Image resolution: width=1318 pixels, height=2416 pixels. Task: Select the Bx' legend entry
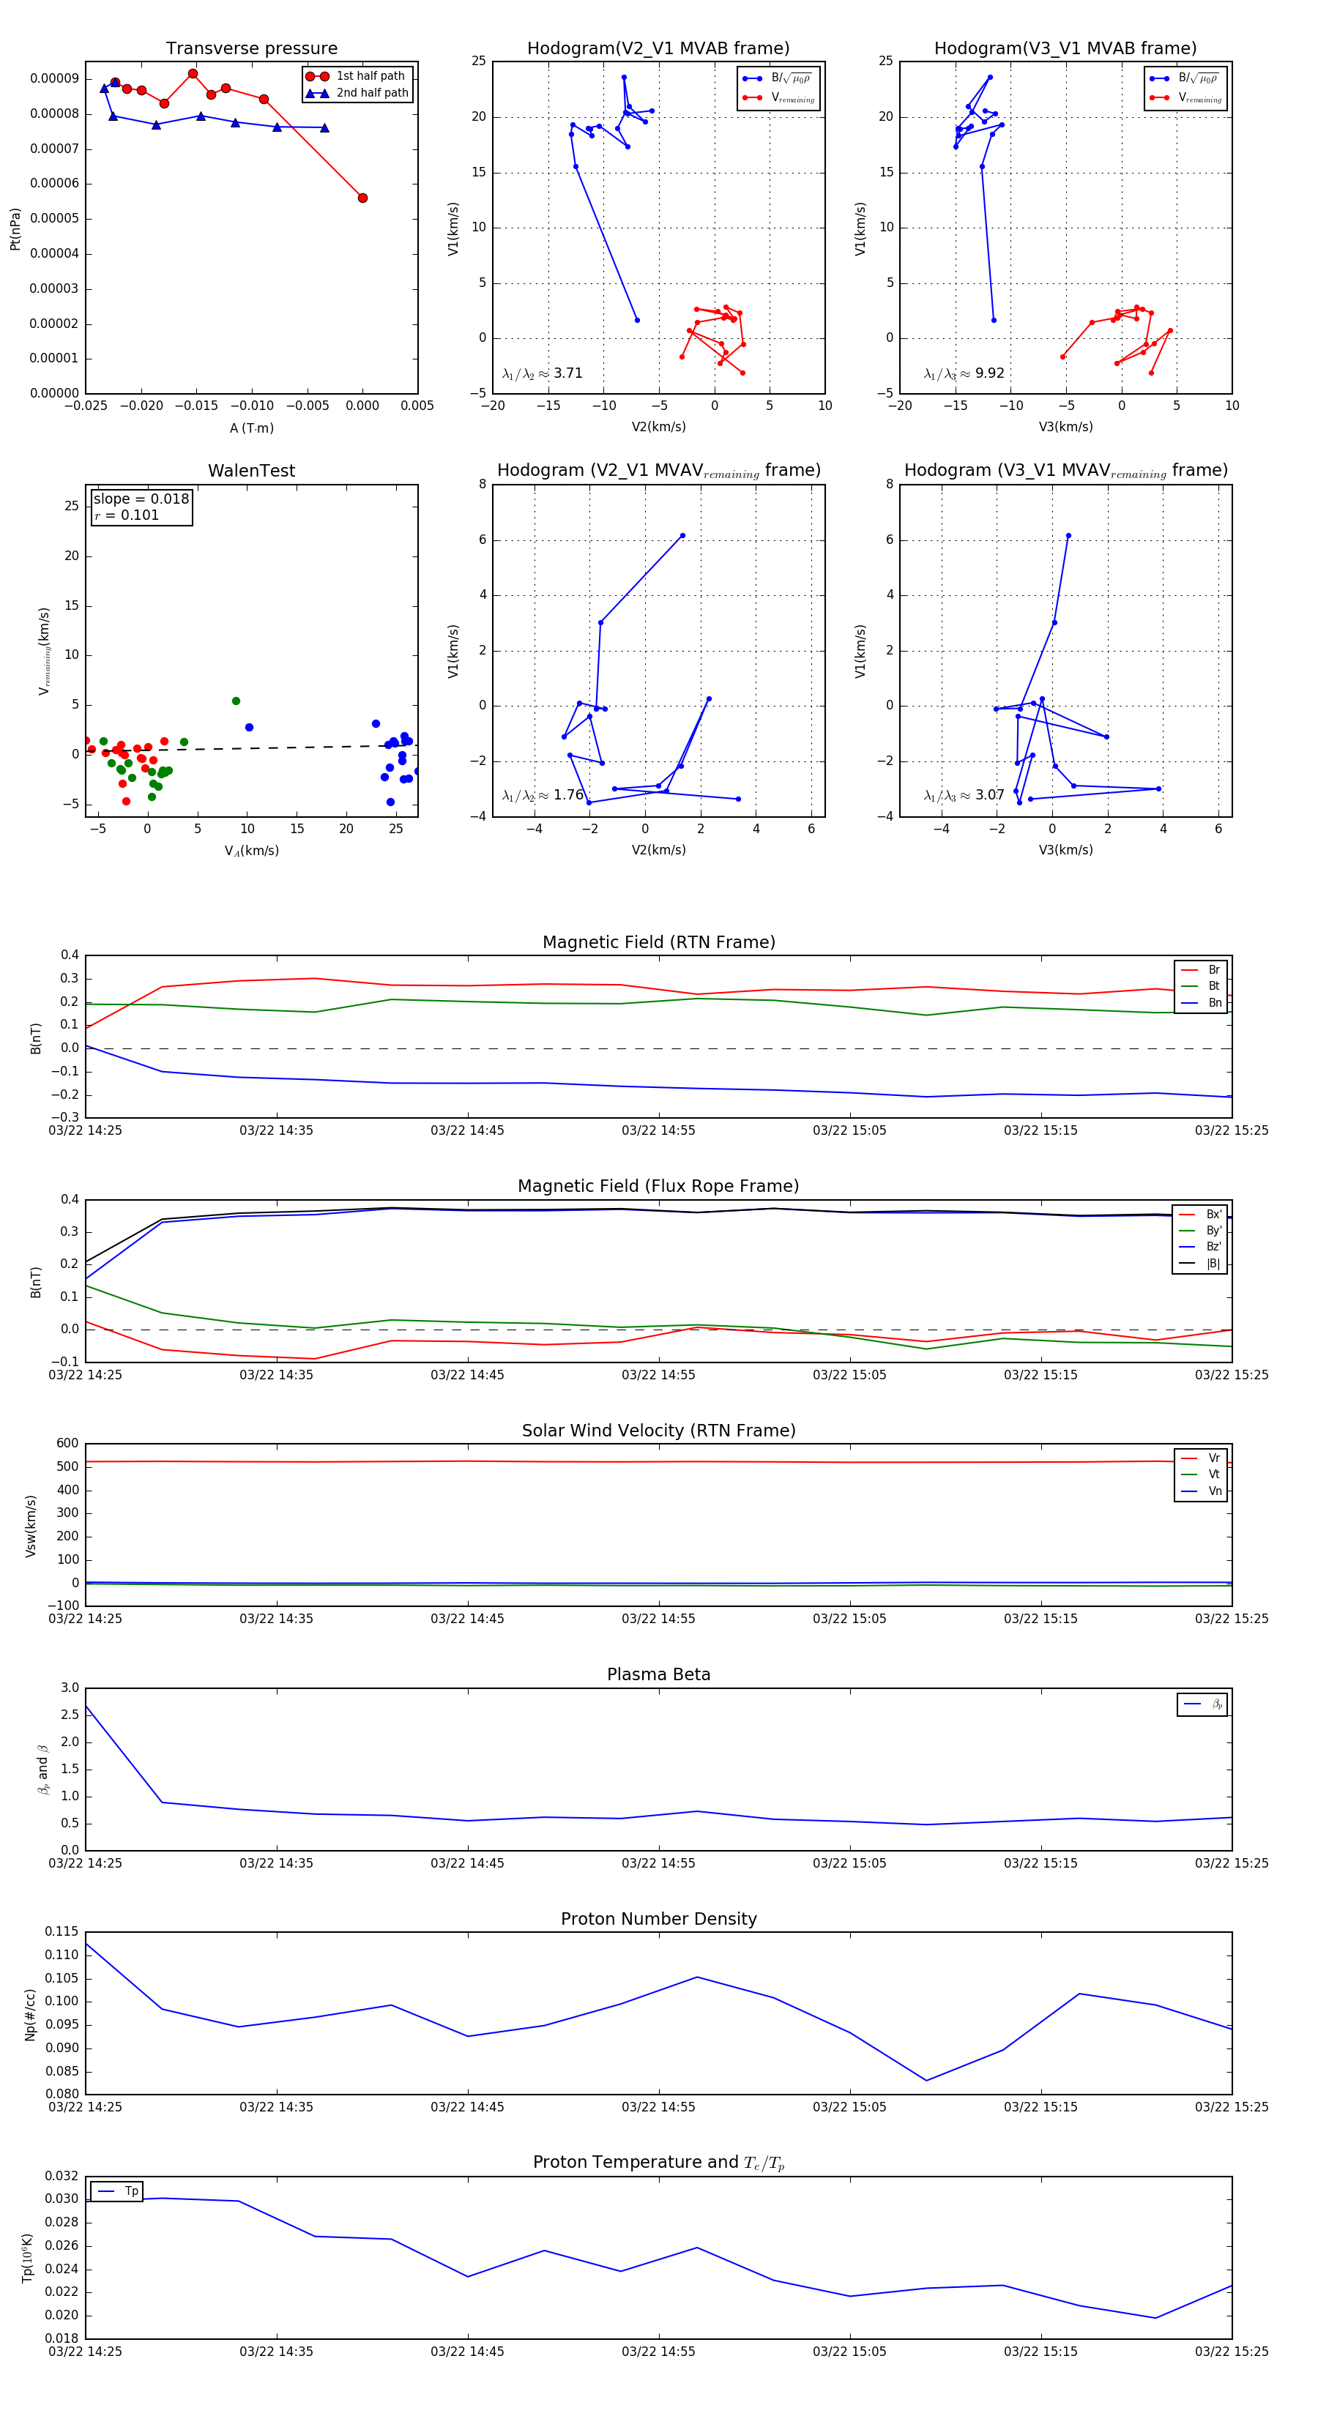click(x=1200, y=1214)
